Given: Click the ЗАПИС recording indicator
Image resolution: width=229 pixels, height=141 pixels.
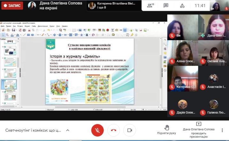Looking at the screenshot, I should [x=12, y=5].
